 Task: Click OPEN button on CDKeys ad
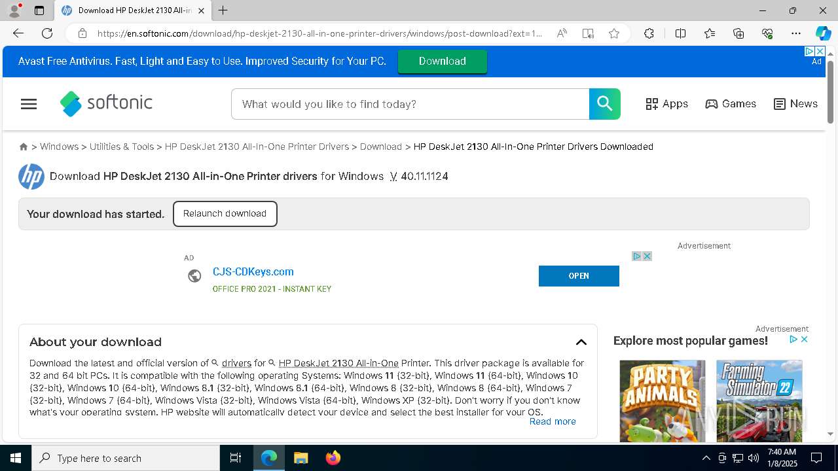tap(579, 276)
